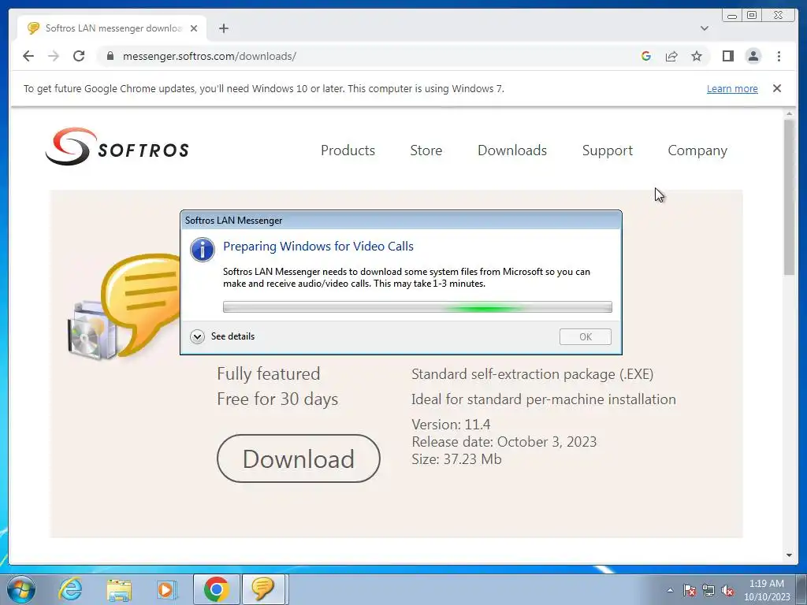Open the Store menu item

click(x=426, y=150)
